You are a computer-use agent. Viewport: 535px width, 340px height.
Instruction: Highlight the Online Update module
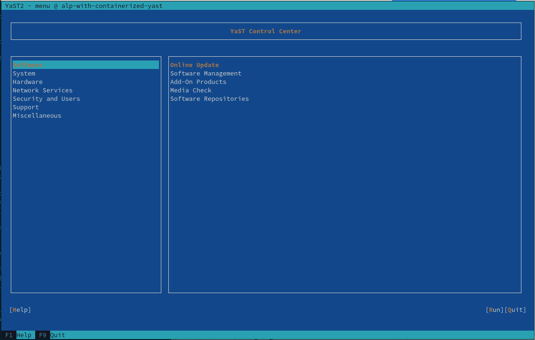(195, 65)
